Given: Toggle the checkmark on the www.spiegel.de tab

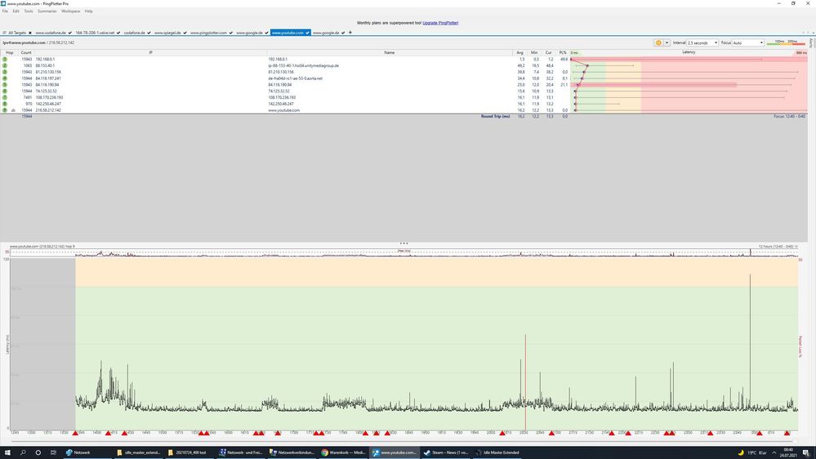Looking at the screenshot, I should tap(185, 33).
